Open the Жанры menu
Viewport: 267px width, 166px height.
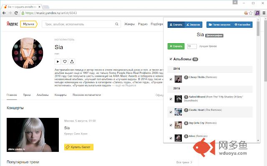click(129, 24)
